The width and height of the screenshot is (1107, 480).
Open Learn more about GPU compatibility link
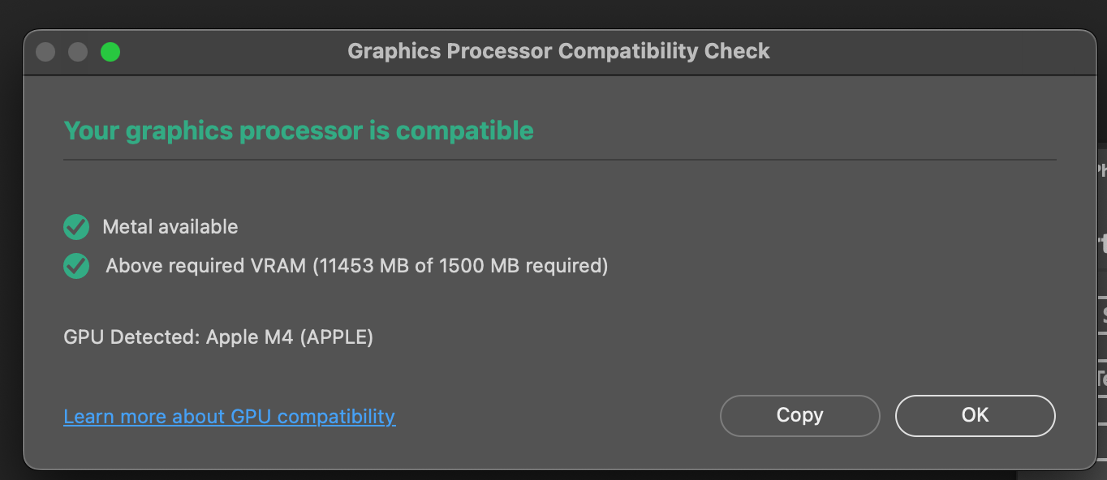click(x=229, y=417)
